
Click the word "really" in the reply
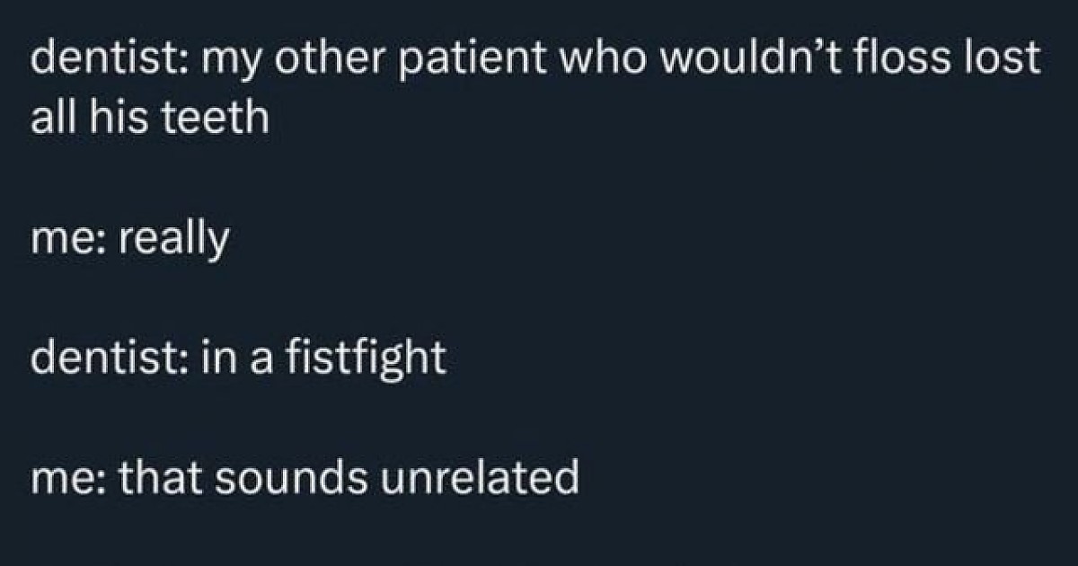tap(171, 240)
